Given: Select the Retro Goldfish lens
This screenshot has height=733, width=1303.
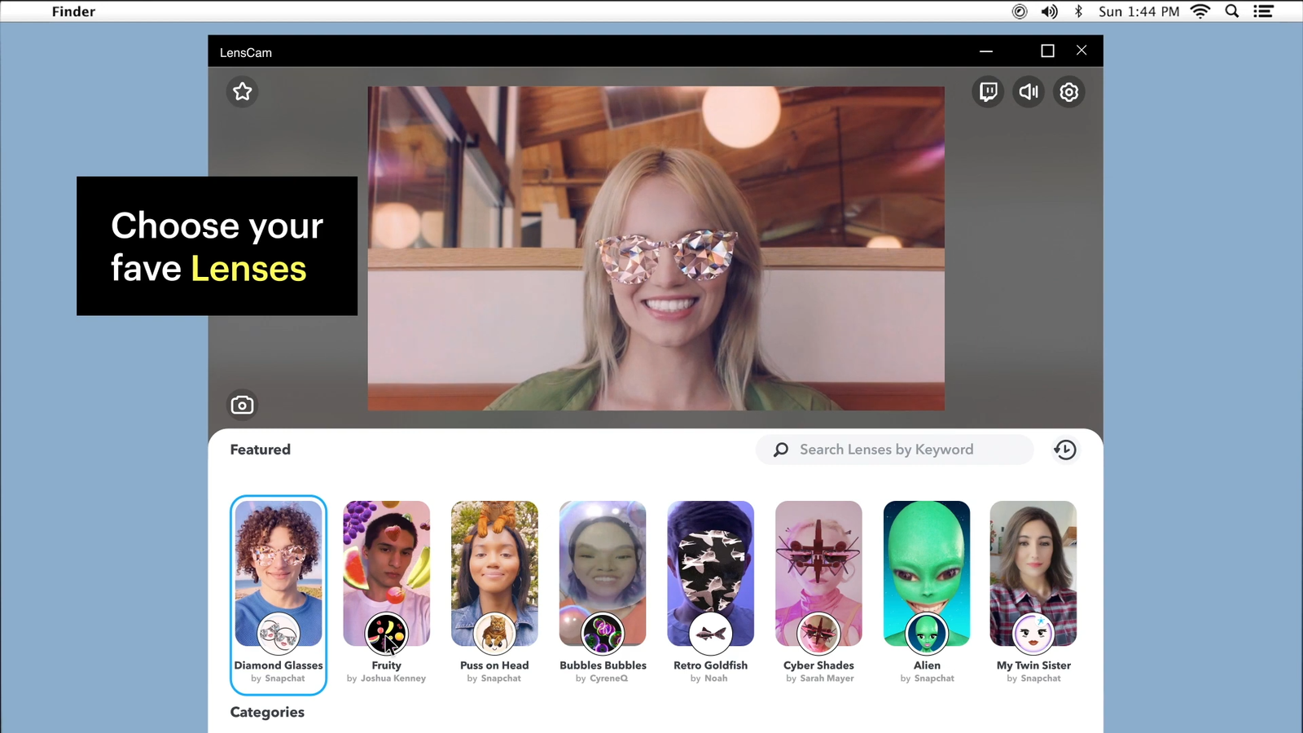Looking at the screenshot, I should [x=710, y=573].
